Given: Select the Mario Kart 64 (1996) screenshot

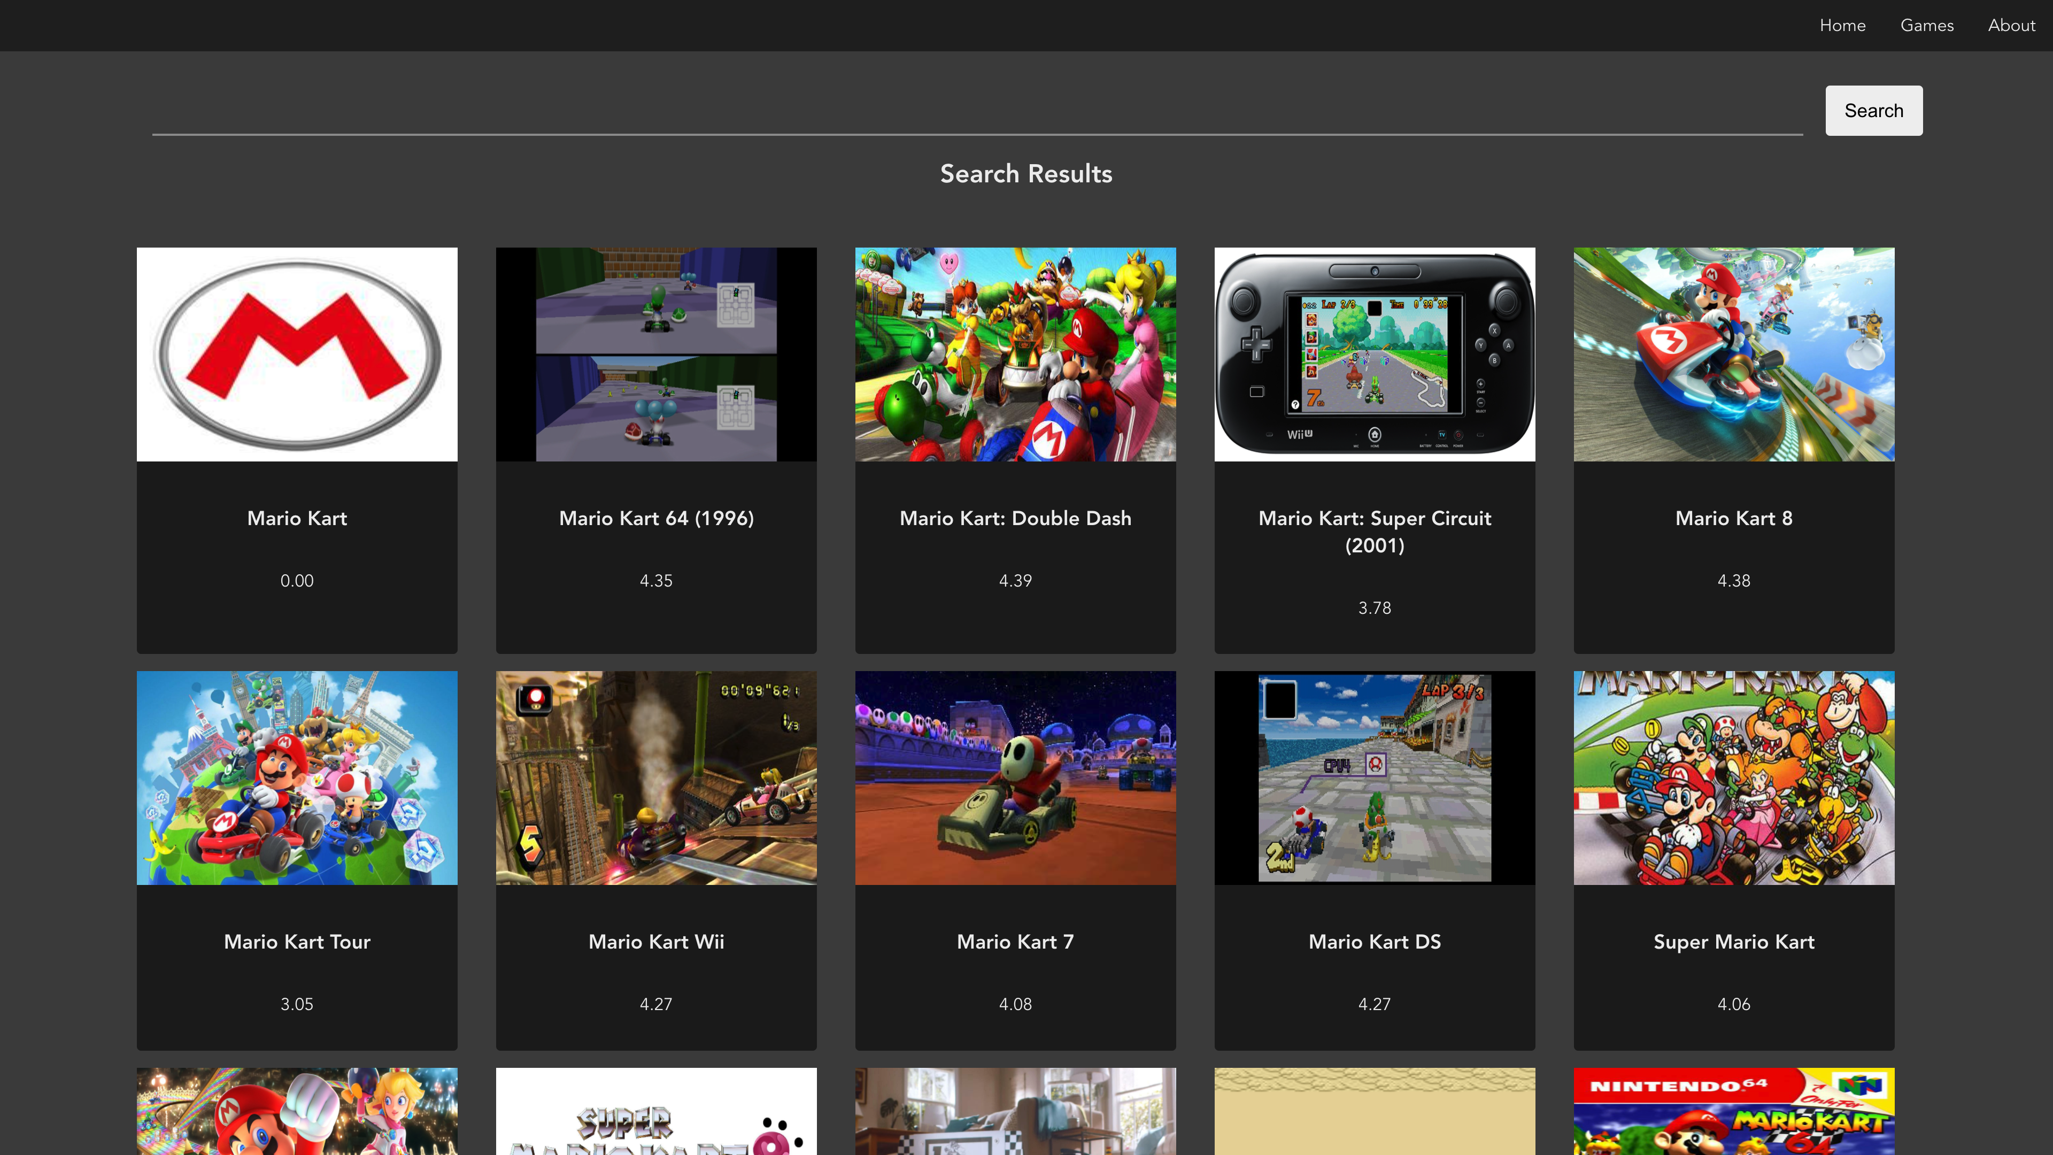Looking at the screenshot, I should (x=656, y=354).
